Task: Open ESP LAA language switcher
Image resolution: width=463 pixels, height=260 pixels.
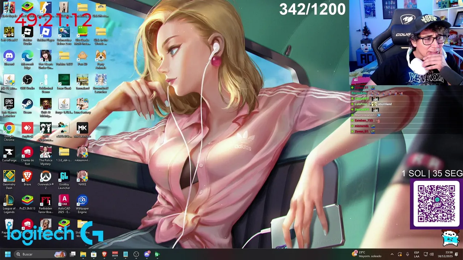Action: (417, 254)
